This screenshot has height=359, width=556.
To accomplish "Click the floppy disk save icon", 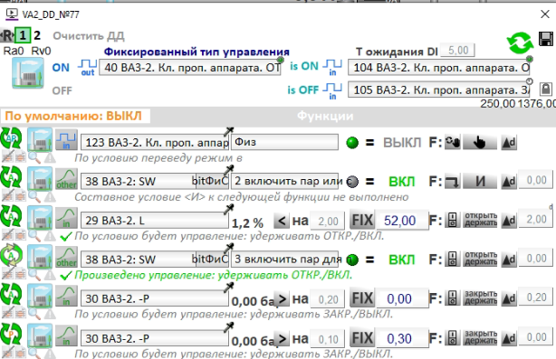I will coord(546,39).
